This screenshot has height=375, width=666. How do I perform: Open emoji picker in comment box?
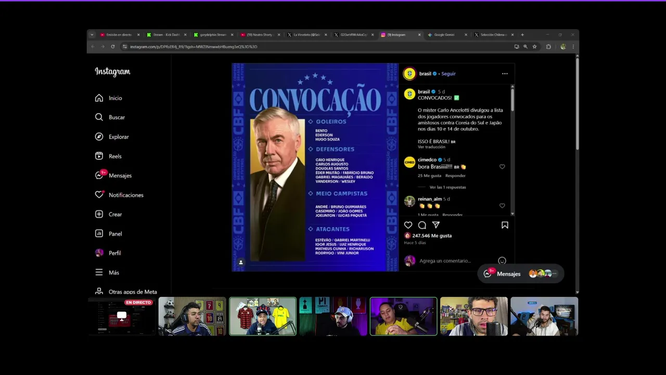coord(502,260)
